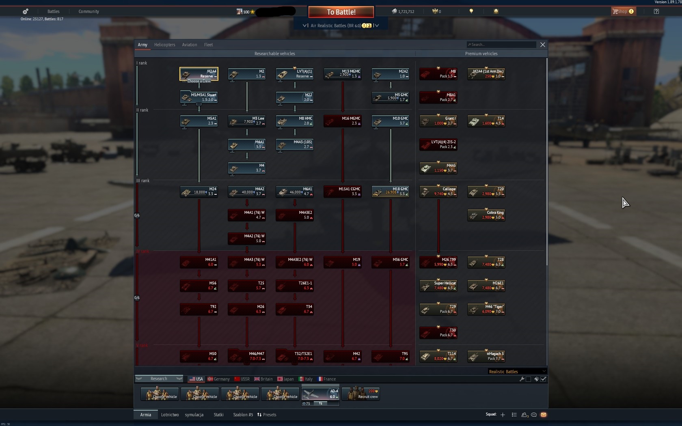Viewport: 682px width, 426px height.
Task: Click the player level 100 rank icon
Action: (x=240, y=11)
